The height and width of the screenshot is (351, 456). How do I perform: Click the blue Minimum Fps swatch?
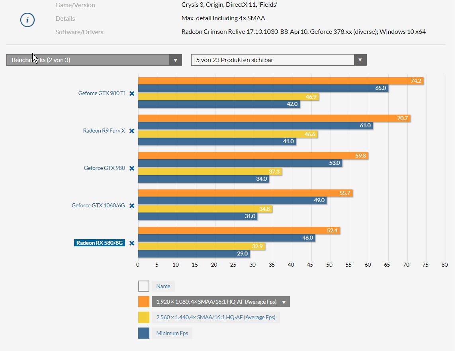[x=144, y=333]
